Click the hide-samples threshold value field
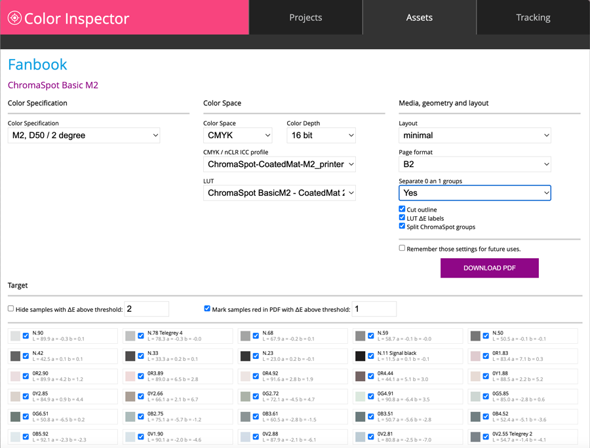The height and width of the screenshot is (448, 590). [147, 309]
